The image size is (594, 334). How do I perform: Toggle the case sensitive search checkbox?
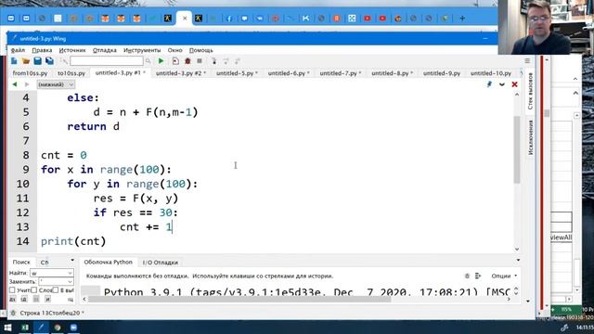12,290
